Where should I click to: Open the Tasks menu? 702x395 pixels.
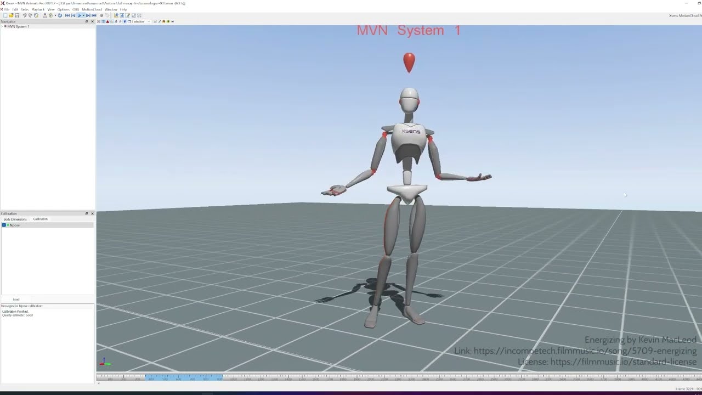tap(25, 9)
